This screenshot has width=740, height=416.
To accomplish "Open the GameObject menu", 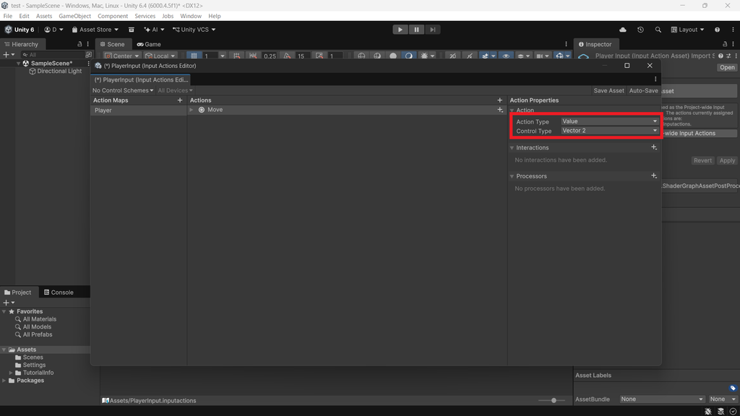I will (x=74, y=16).
